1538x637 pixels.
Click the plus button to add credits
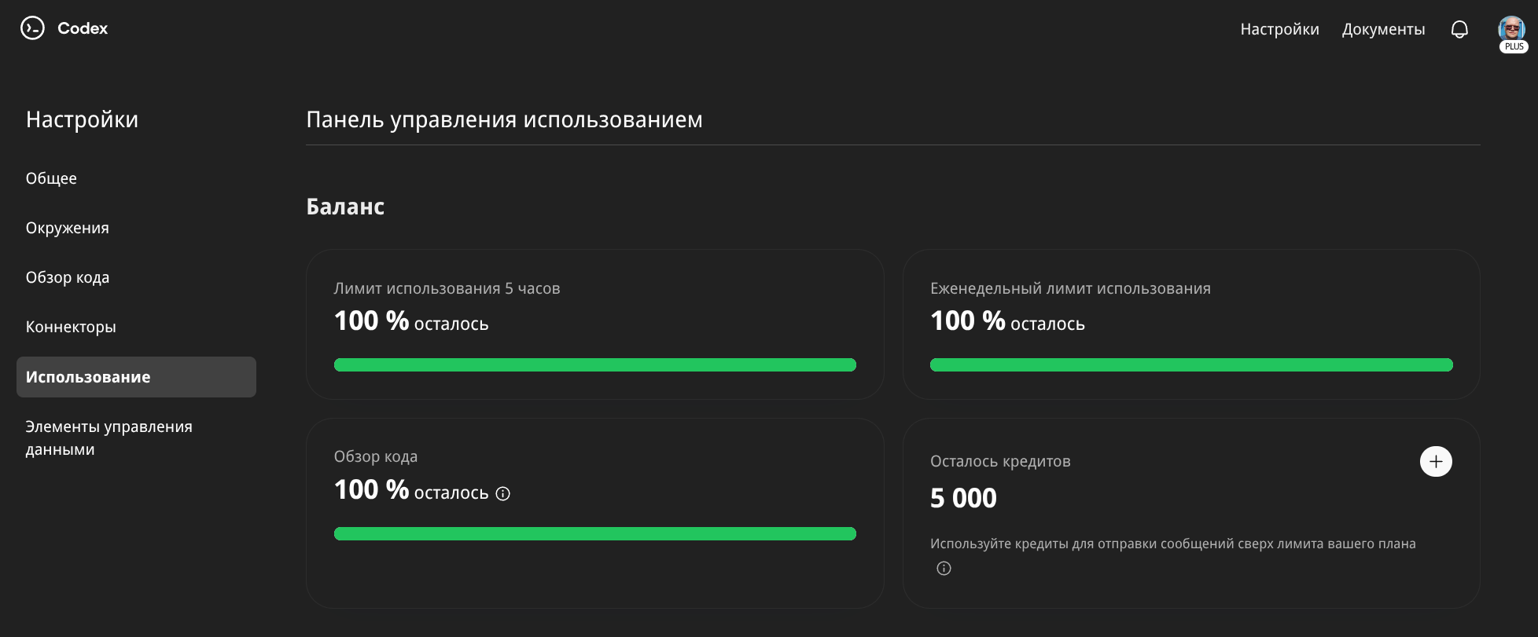coord(1436,461)
